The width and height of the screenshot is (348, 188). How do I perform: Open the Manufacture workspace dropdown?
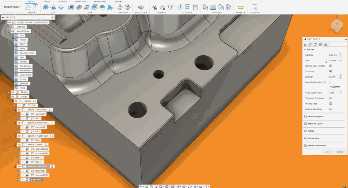pyautogui.click(x=12, y=7)
